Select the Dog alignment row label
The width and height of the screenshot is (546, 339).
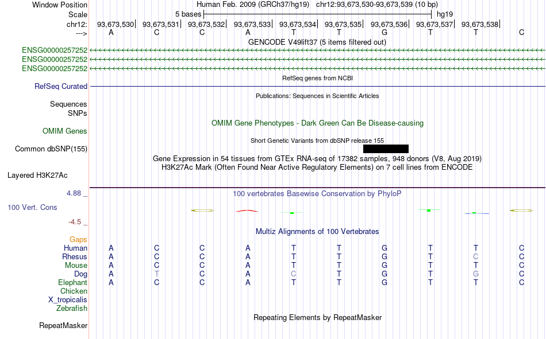pyautogui.click(x=81, y=274)
